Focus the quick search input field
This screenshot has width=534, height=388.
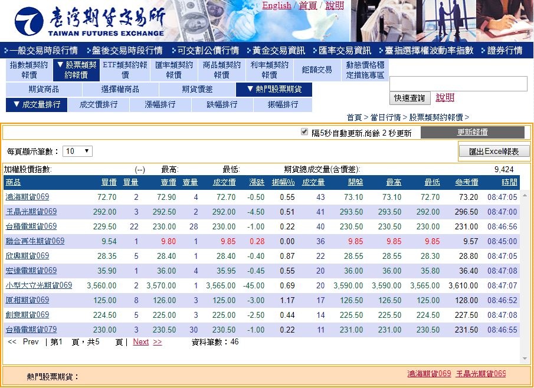click(x=458, y=84)
